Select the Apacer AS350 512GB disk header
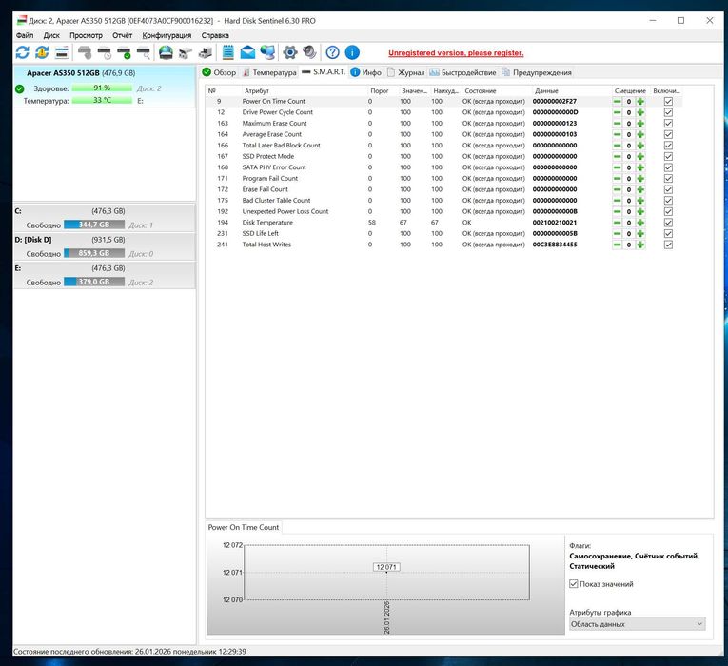The image size is (728, 666). 81,73
